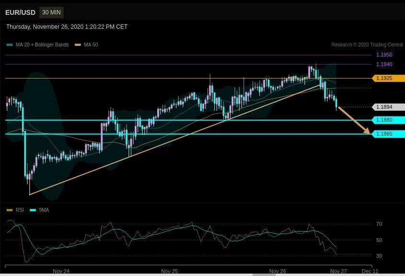This screenshot has width=405, height=276.
Task: Click the 'MA 20 + Bollinger Bands' legend label
Action: (x=42, y=45)
